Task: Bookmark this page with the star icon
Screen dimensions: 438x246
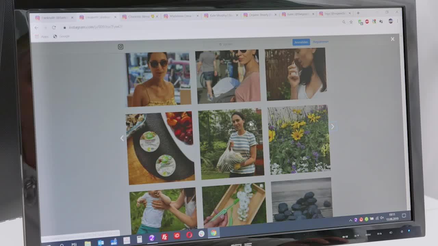Action: (351, 22)
